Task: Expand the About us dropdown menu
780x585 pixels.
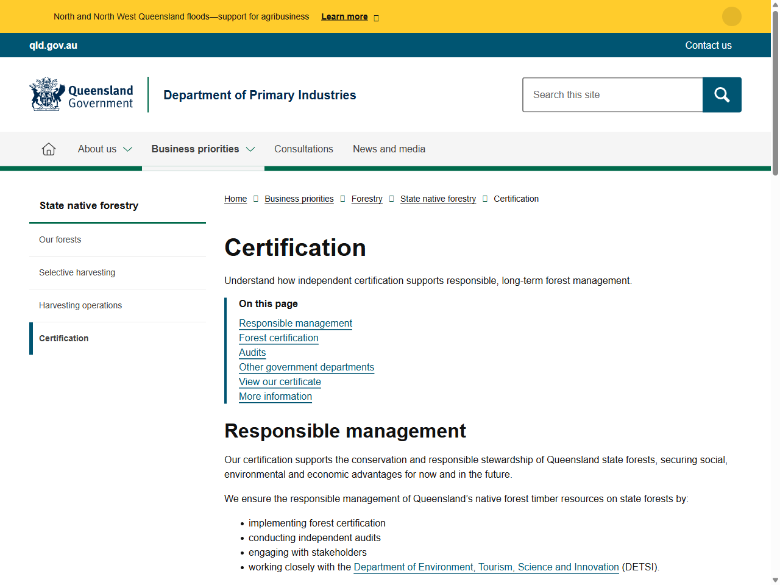Action: tap(105, 149)
